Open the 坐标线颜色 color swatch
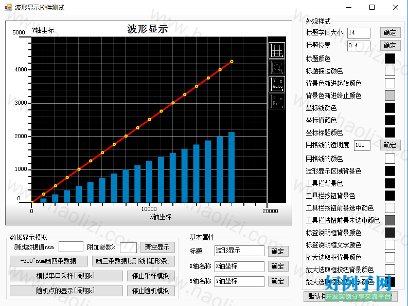 click(x=390, y=108)
